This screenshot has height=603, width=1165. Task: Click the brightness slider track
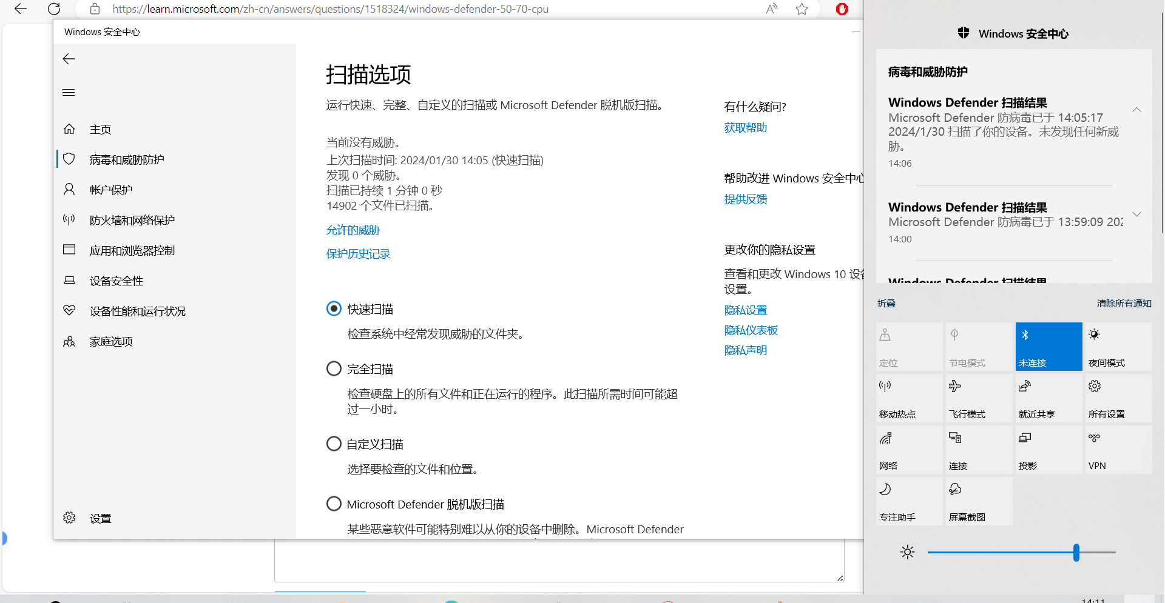coord(1022,552)
